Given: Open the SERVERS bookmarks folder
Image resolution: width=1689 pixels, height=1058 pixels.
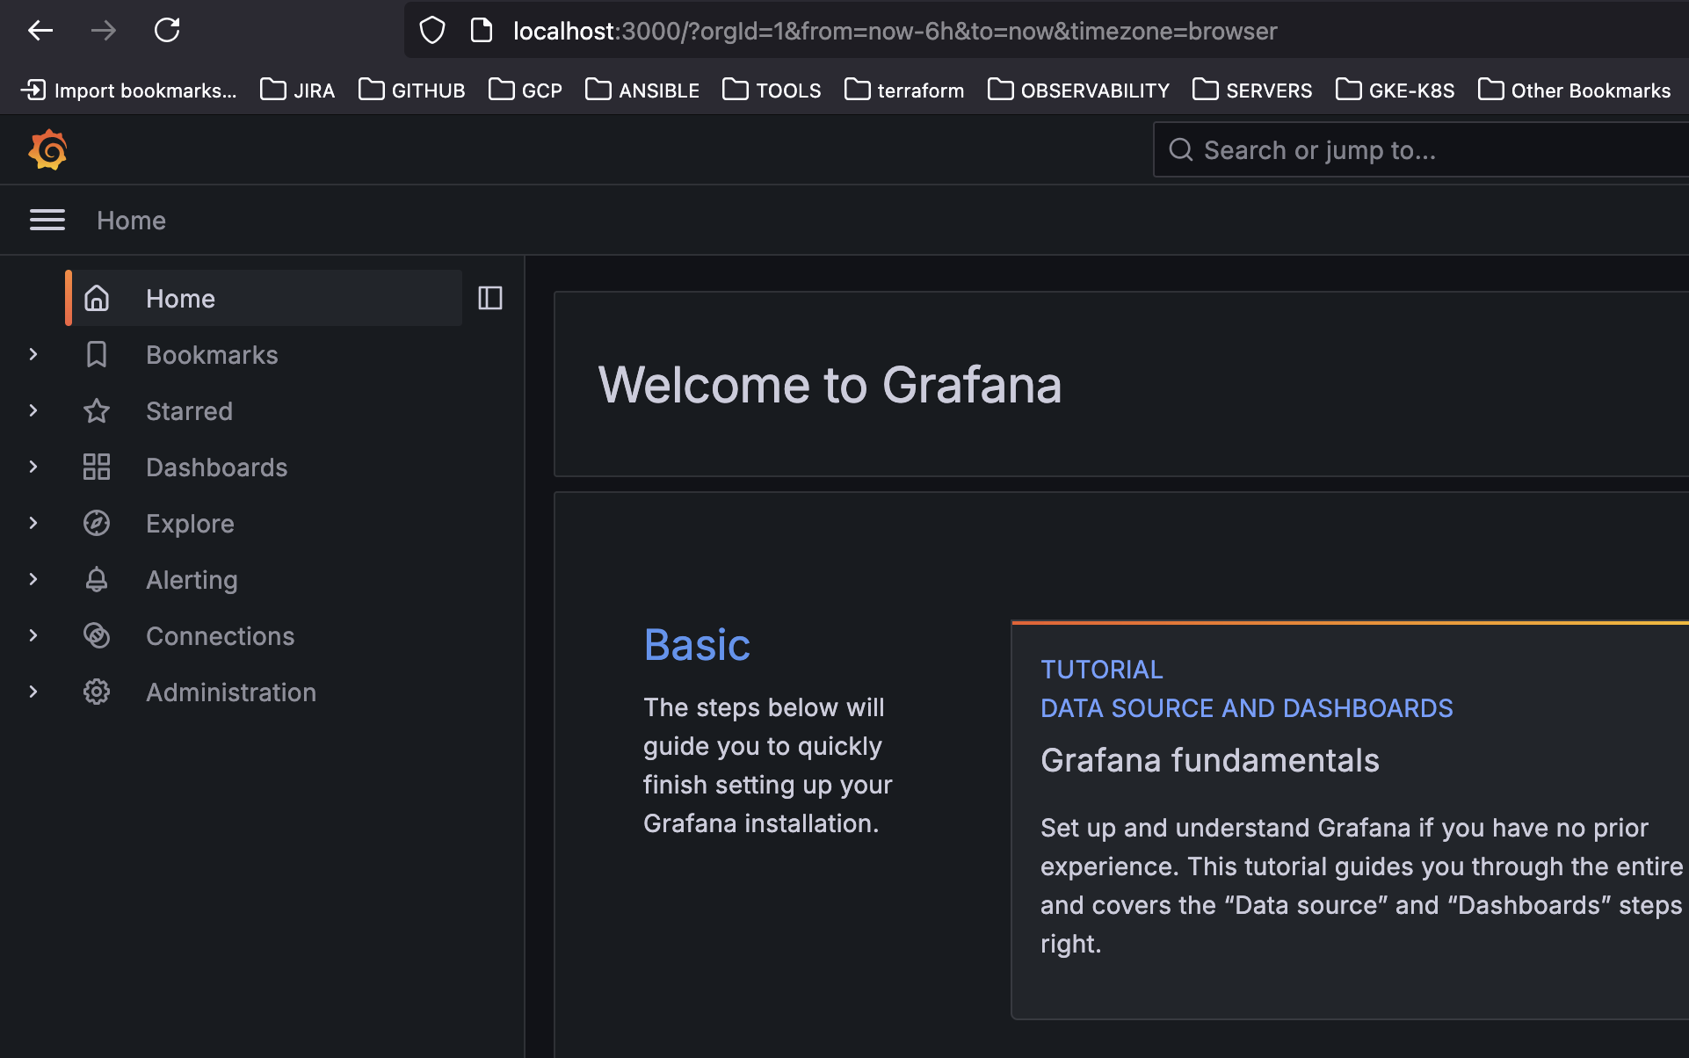Looking at the screenshot, I should point(1252,91).
